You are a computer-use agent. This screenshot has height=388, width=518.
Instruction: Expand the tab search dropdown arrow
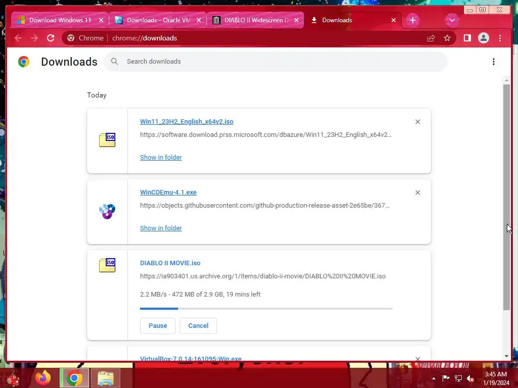click(452, 20)
